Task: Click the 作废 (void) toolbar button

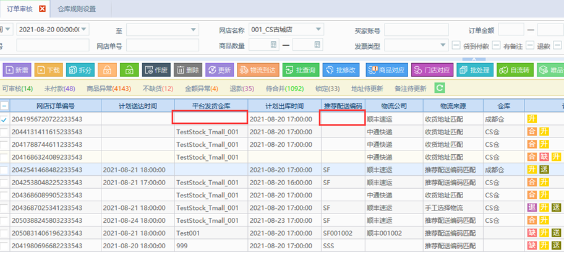Action: [156, 70]
